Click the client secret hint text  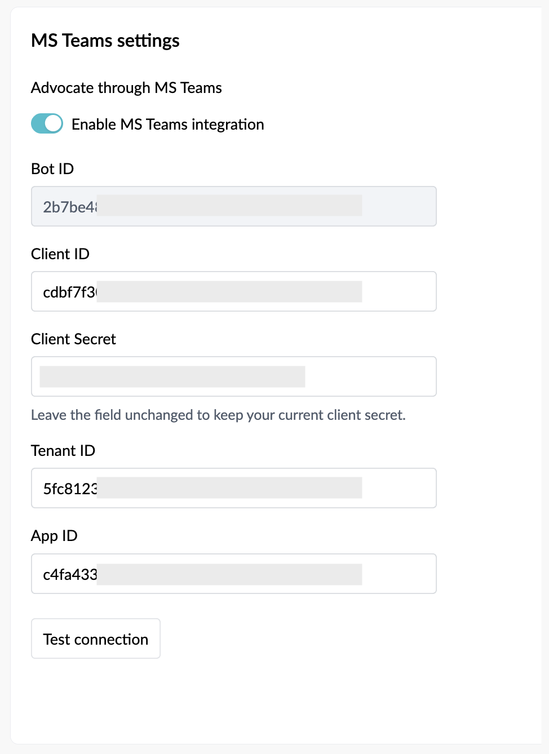pyautogui.click(x=219, y=415)
